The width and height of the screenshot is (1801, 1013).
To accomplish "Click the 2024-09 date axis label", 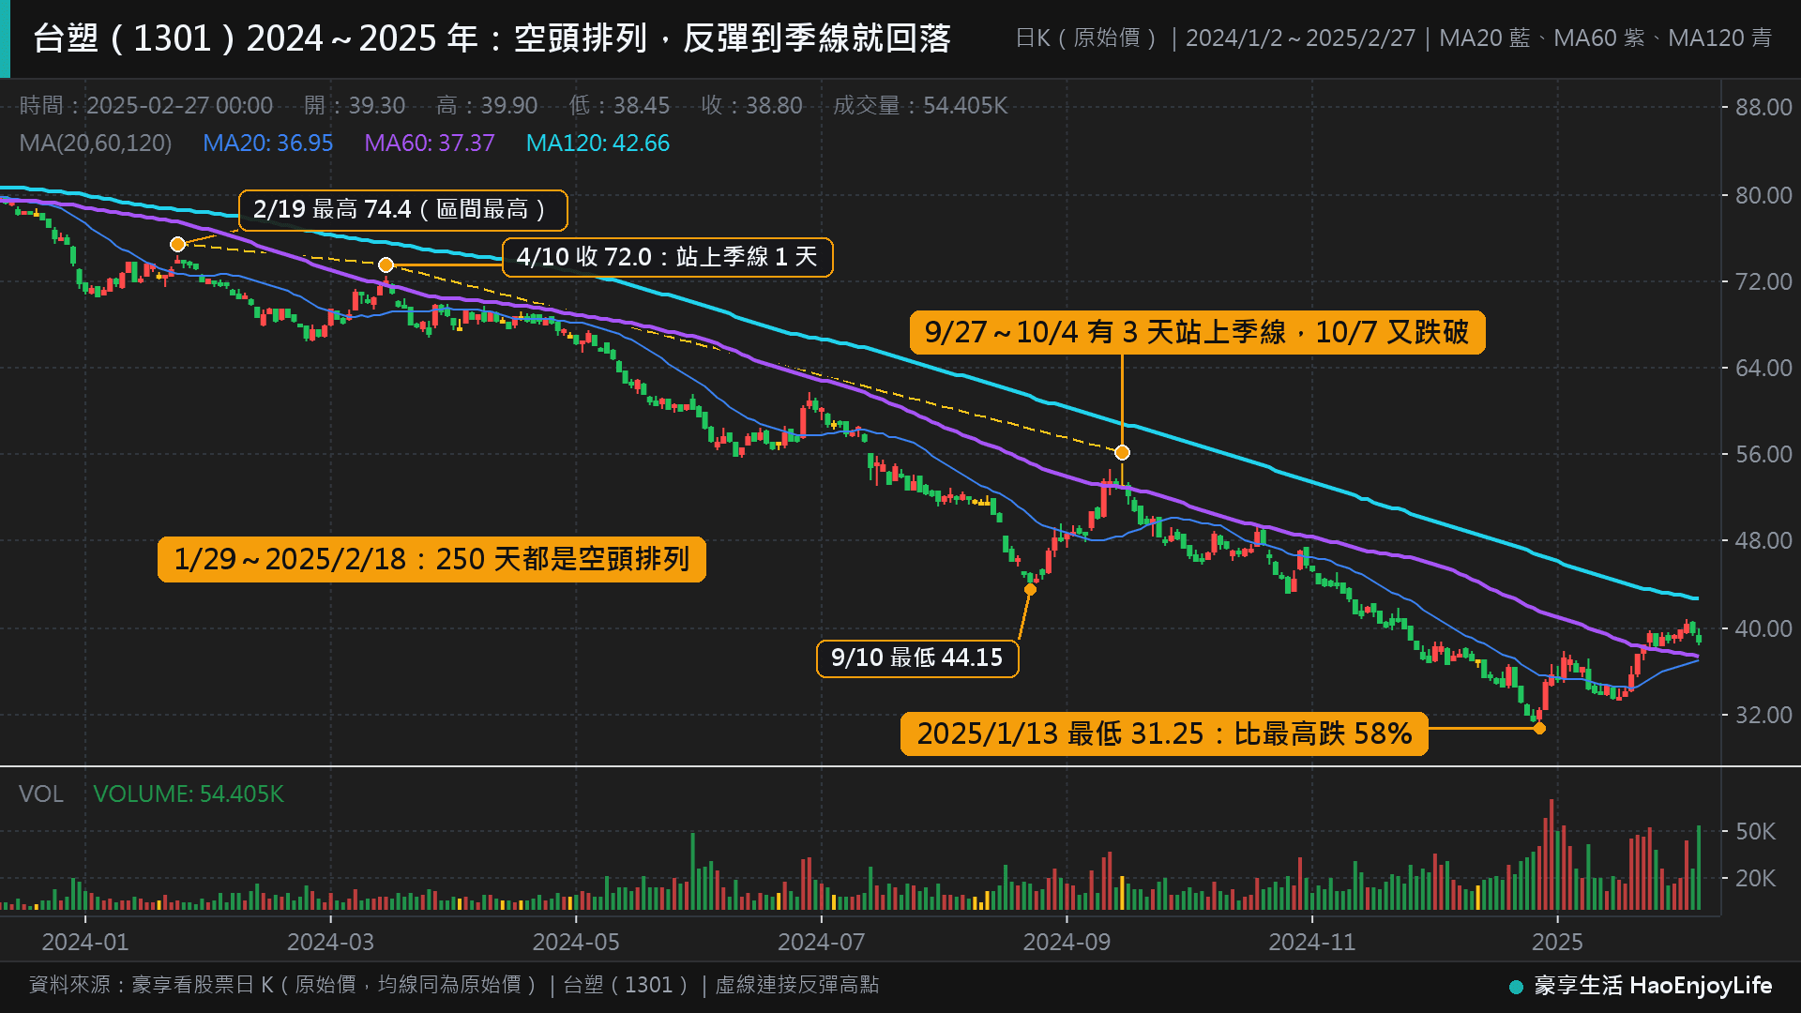I will (x=1067, y=942).
